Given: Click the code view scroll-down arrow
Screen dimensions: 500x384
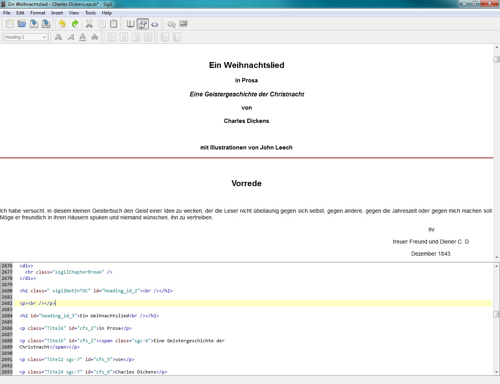Looking at the screenshot, I should point(496,372).
